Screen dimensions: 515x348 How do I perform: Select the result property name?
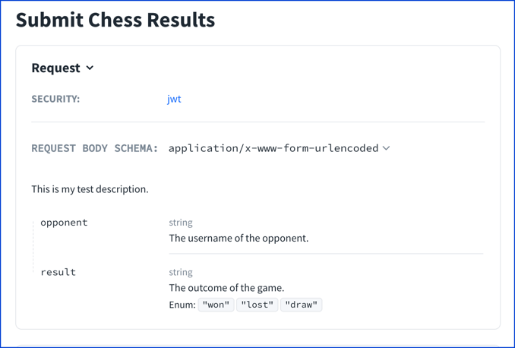(x=58, y=272)
